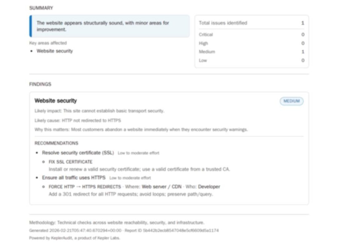This screenshot has width=338, height=249.
Task: Select the Resolve security certificate (SSL) recommendation
Action: [78, 153]
